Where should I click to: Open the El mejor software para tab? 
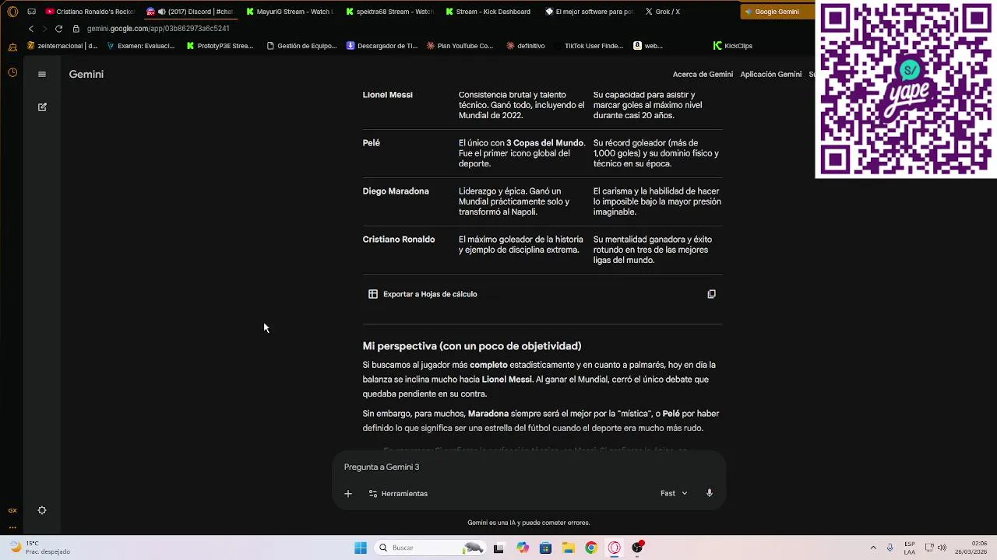(589, 12)
